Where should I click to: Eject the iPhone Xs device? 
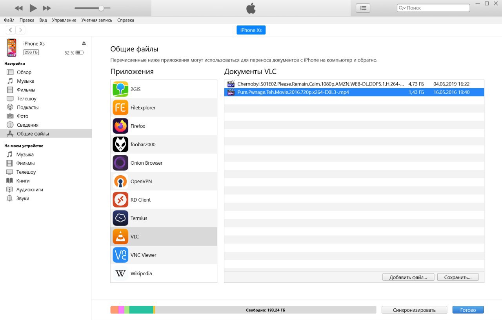click(x=84, y=43)
